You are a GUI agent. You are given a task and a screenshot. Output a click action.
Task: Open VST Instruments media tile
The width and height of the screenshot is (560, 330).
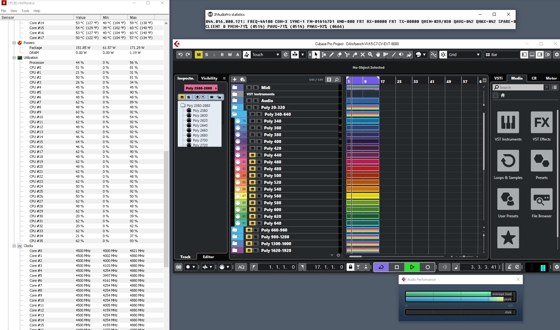(x=508, y=126)
